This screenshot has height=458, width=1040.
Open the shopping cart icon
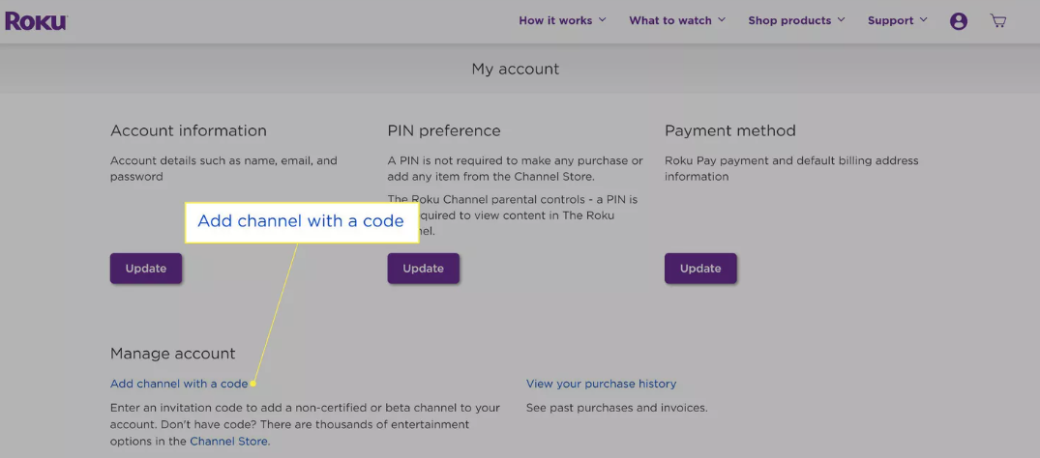coord(997,20)
